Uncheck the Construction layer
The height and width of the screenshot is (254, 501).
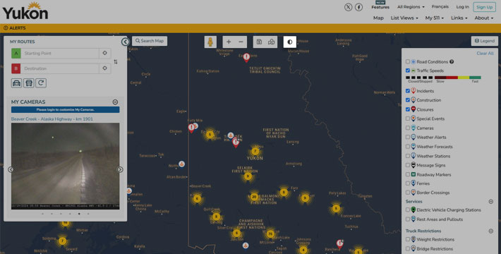[408, 100]
